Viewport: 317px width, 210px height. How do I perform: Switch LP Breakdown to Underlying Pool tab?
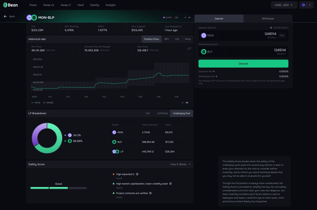(182, 113)
